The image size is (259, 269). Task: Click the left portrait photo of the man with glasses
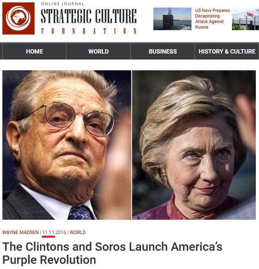click(67, 145)
